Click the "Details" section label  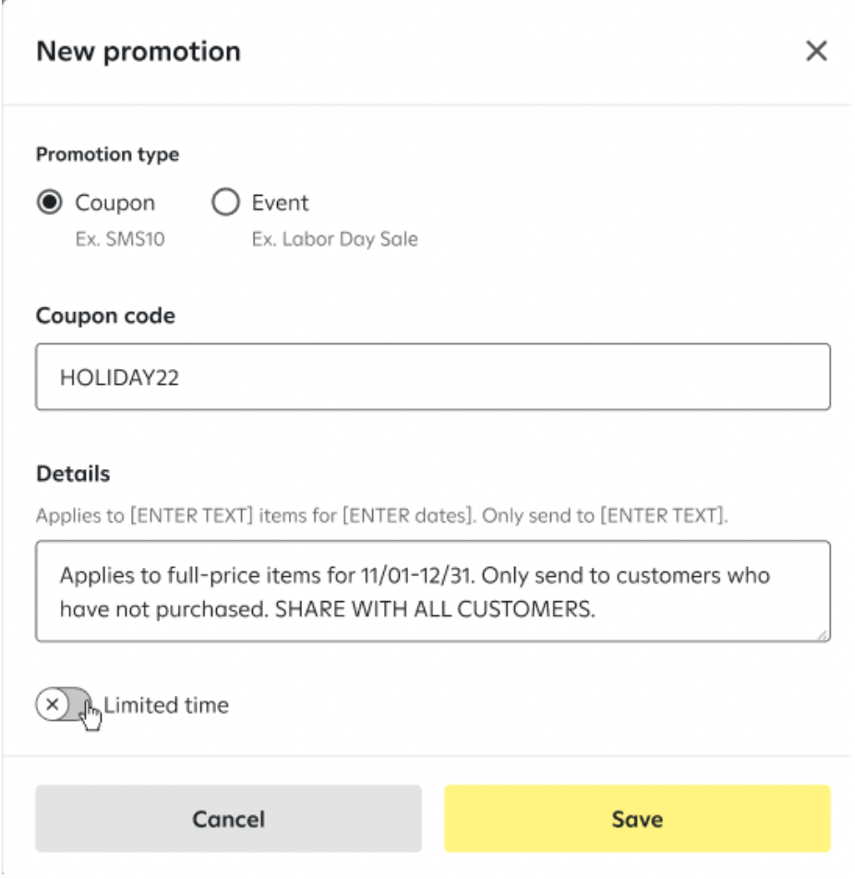[x=73, y=474]
